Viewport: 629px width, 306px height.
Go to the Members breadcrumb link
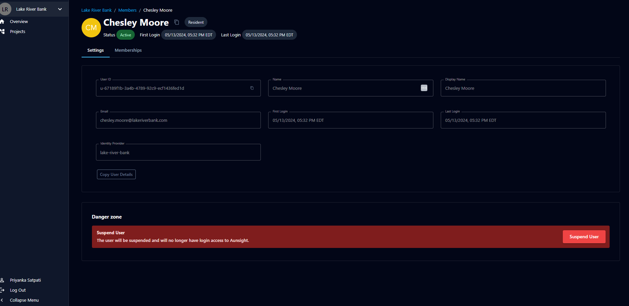click(x=127, y=10)
